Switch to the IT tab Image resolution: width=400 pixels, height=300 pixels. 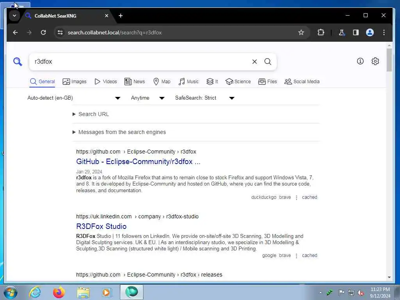click(x=212, y=82)
